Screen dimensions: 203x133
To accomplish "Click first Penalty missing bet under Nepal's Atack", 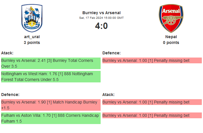I will [x=152, y=102].
